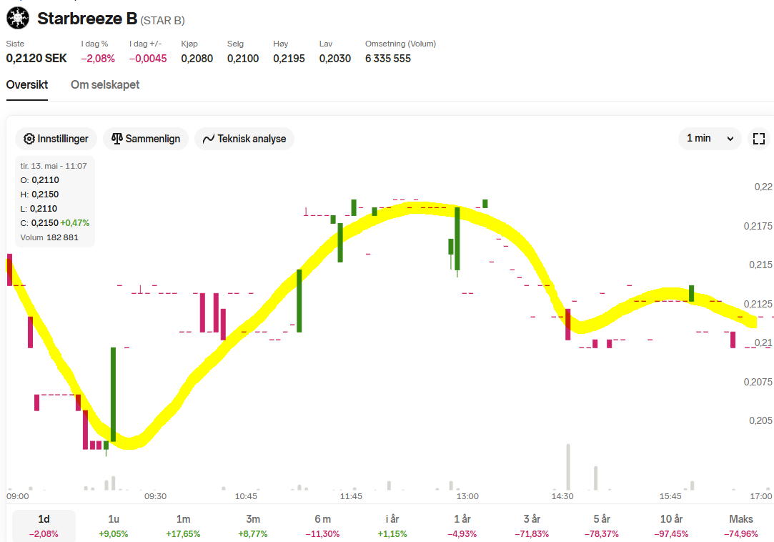The image size is (774, 542).
Task: Click the 0,2075 price axis label
Action: (x=758, y=382)
